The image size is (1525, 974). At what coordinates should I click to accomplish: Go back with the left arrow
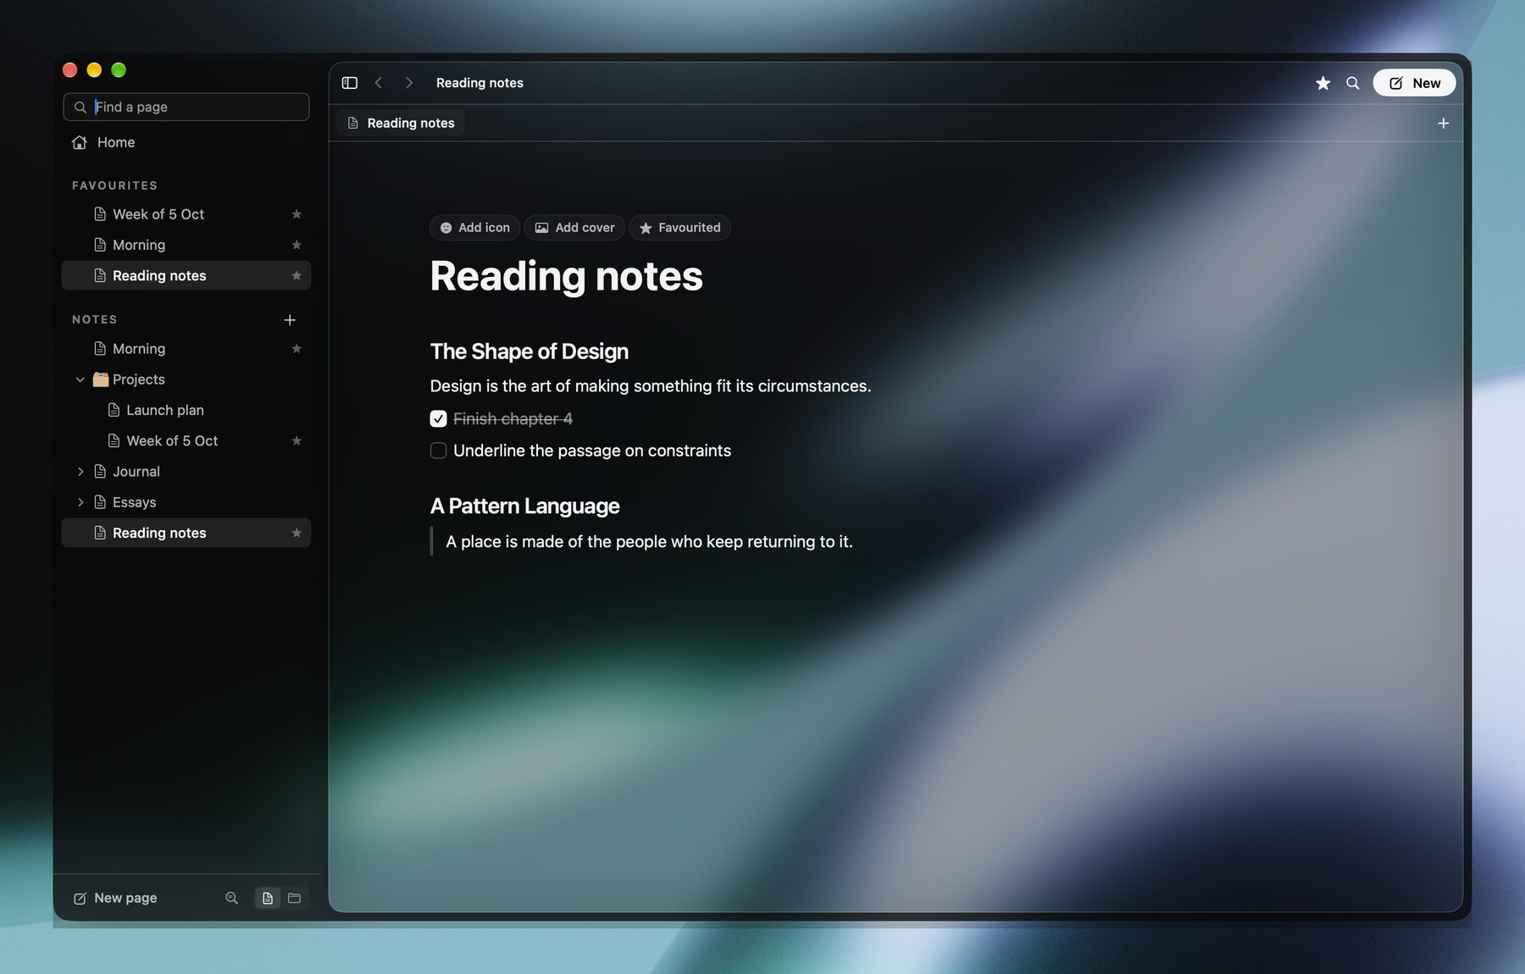379,83
